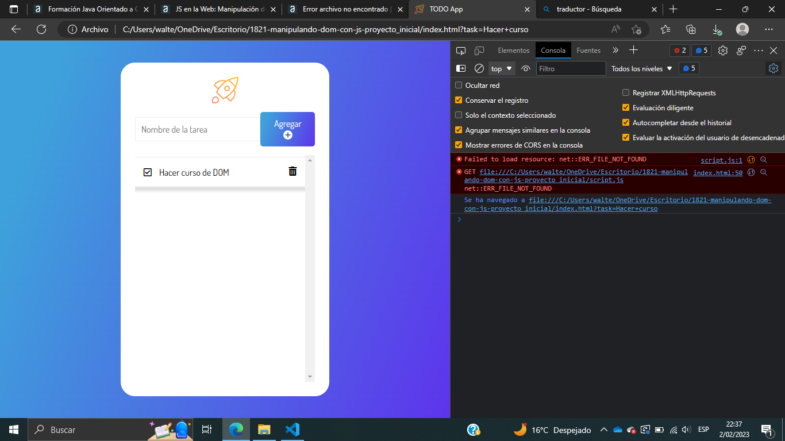Focus the Nombre de la tarea field
This screenshot has height=441, width=785.
tap(198, 129)
